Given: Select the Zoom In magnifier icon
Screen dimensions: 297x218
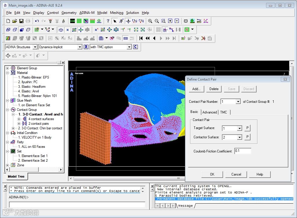Looking at the screenshot, I should click(x=150, y=21).
